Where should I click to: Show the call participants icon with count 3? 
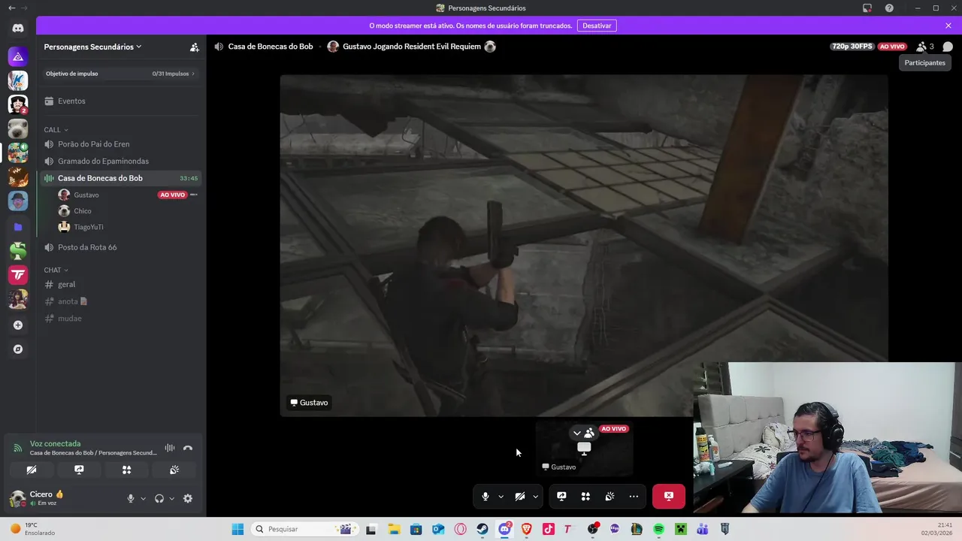coord(925,47)
